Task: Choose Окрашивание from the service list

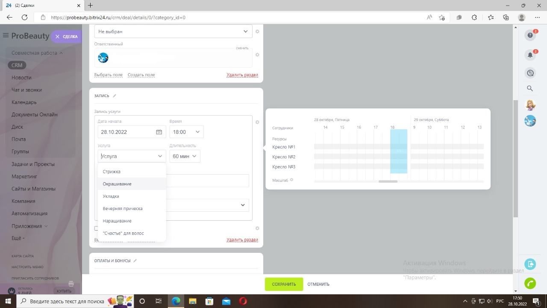Action: pyautogui.click(x=117, y=184)
